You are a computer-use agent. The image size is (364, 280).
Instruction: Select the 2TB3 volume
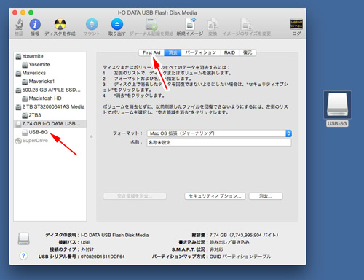[50, 115]
